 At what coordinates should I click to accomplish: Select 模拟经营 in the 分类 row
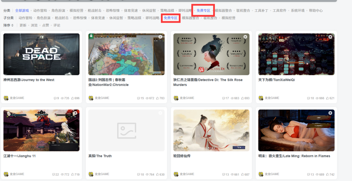tap(77, 11)
